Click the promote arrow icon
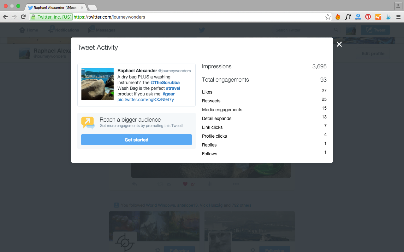 point(88,123)
